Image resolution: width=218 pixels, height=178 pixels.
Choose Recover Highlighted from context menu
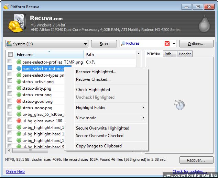click(x=96, y=72)
